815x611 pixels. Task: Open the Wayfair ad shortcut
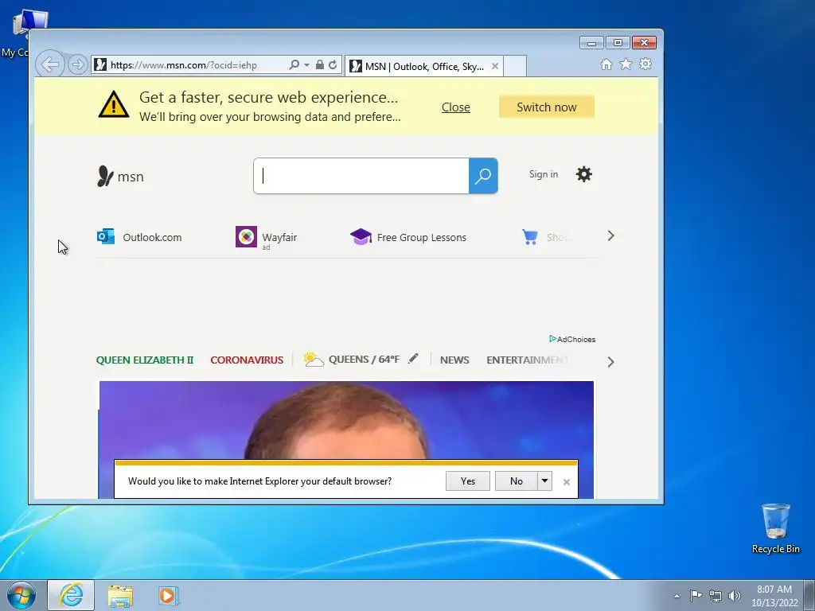coord(267,237)
